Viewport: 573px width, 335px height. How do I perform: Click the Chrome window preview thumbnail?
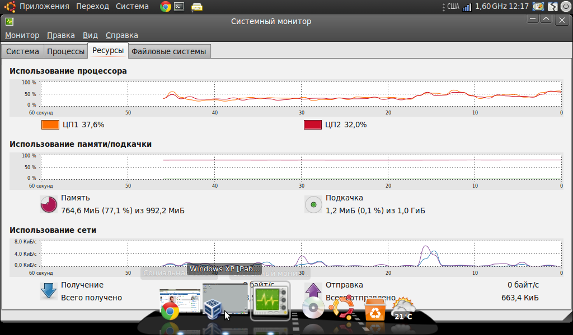click(180, 301)
